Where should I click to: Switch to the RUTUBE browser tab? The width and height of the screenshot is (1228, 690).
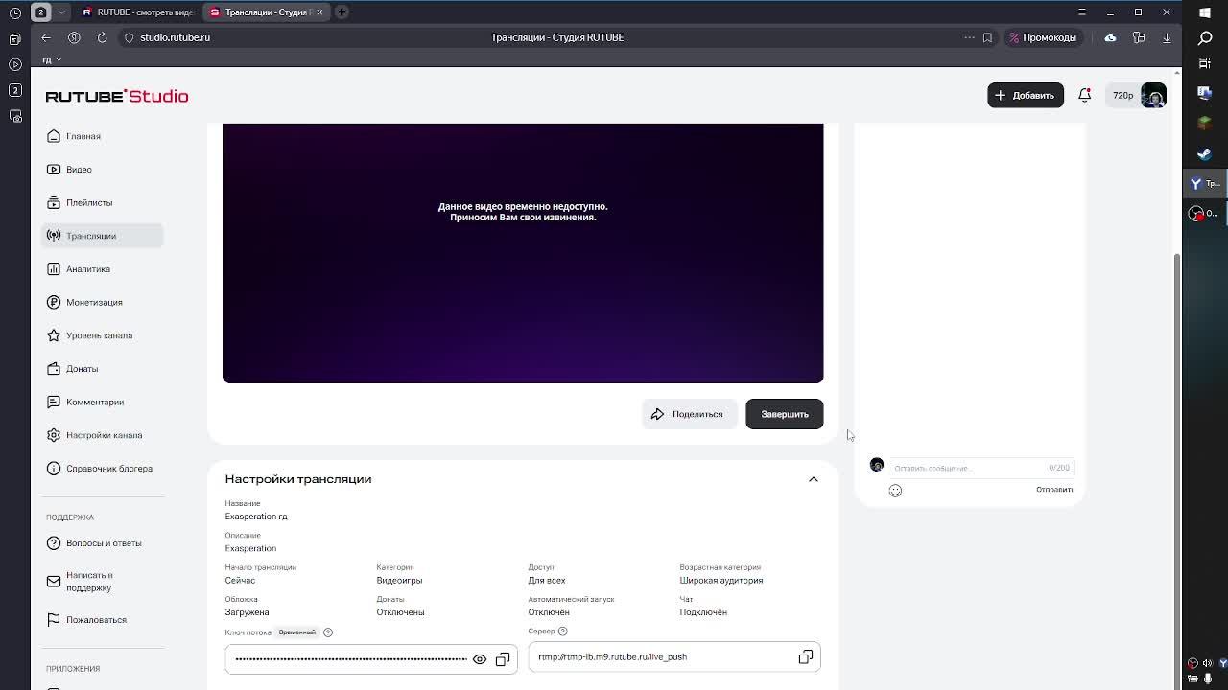(x=139, y=12)
